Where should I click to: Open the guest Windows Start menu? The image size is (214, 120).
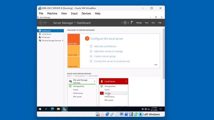(x=40, y=109)
